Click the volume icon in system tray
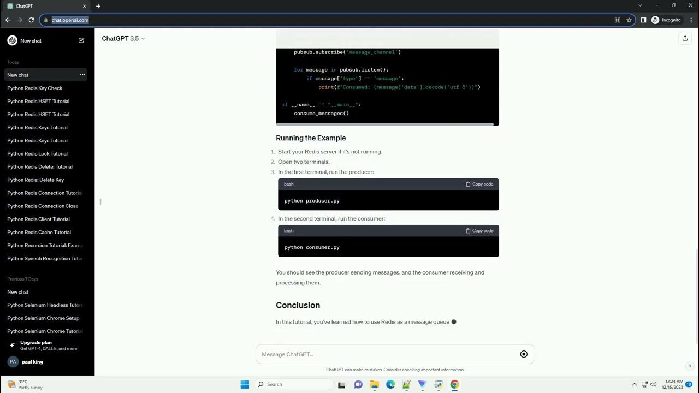The width and height of the screenshot is (699, 393). click(654, 384)
